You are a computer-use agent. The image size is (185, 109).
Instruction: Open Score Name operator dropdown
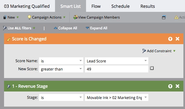point(80,61)
